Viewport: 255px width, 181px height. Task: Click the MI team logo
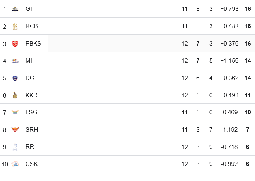click(15, 61)
